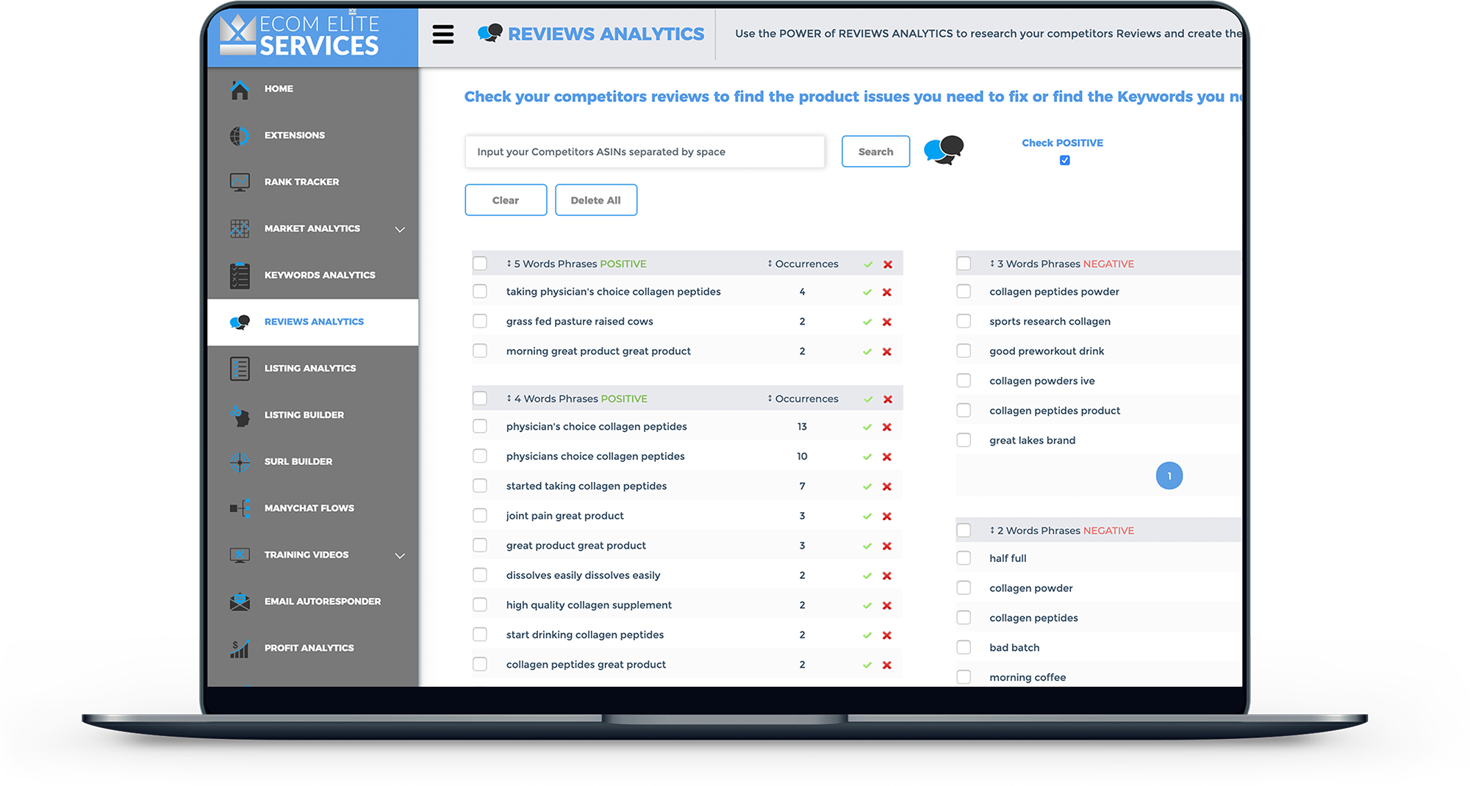Open SURL Builder crosshair icon

(240, 462)
